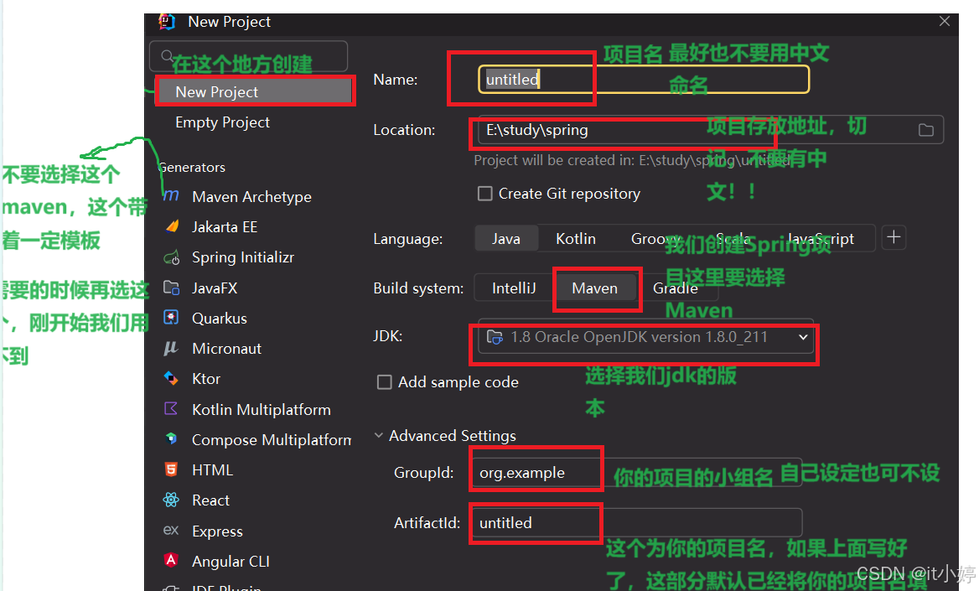
Task: Select Groovy as the language
Action: [x=655, y=239]
